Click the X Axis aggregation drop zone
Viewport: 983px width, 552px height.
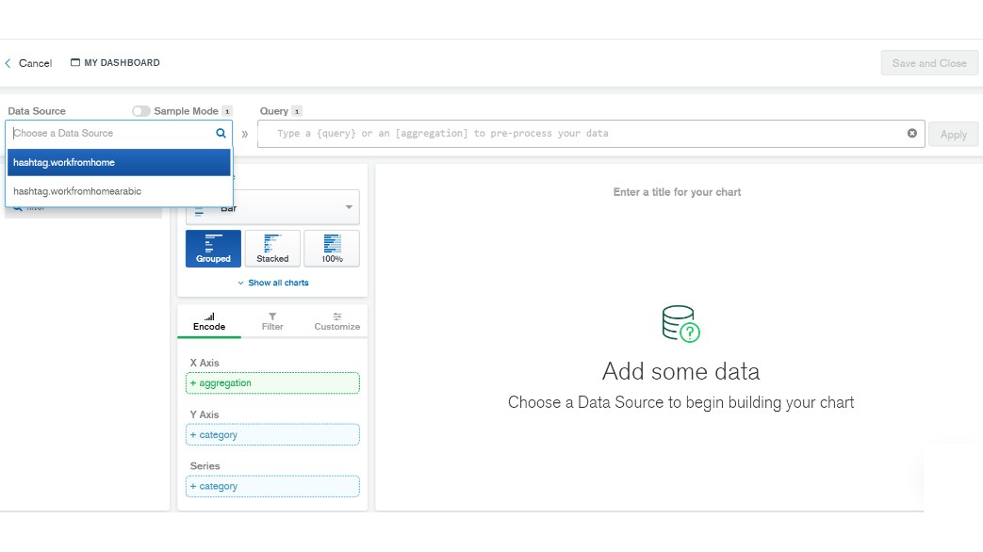click(272, 382)
